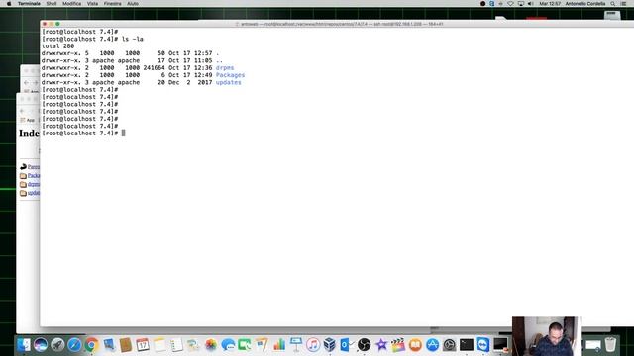Open Safari from the Dock
Viewport: 634px width, 356px height.
pyautogui.click(x=74, y=345)
